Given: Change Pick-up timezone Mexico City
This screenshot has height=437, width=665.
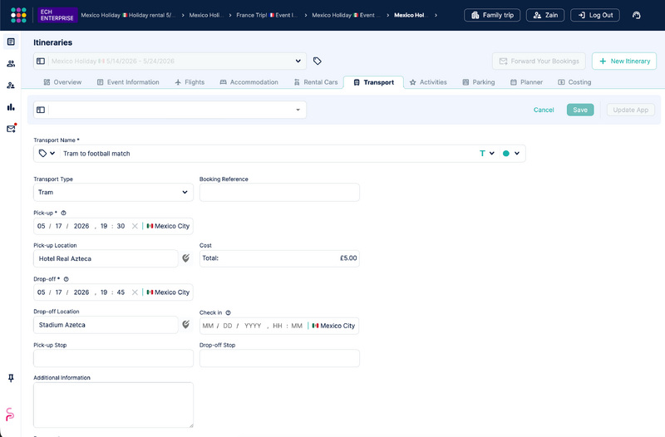Looking at the screenshot, I should (168, 226).
